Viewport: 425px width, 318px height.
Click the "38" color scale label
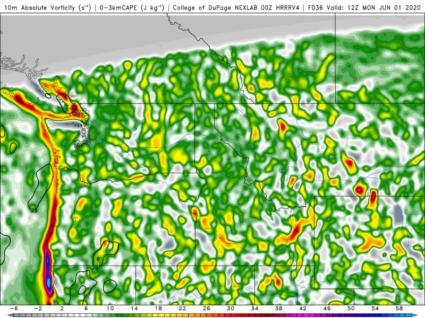point(278,308)
